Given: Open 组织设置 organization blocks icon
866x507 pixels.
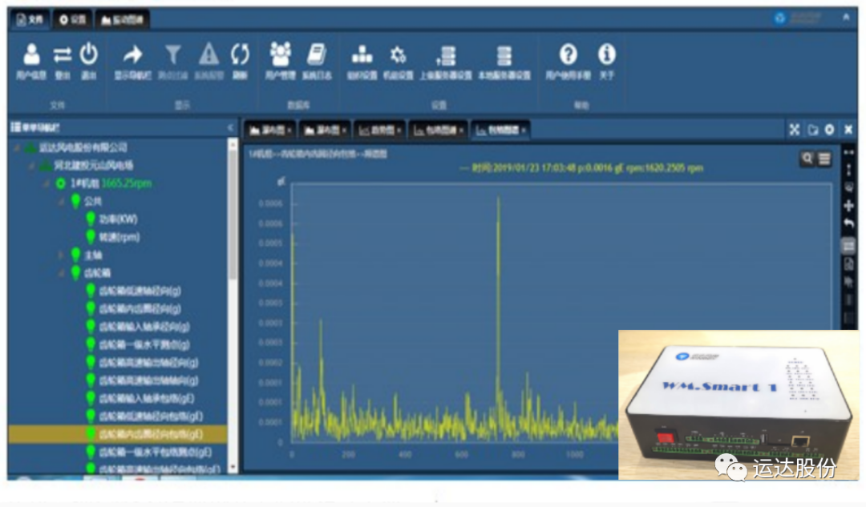Looking at the screenshot, I should point(362,54).
